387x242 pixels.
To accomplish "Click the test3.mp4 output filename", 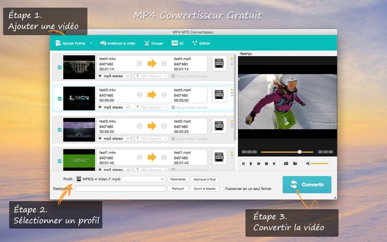I will pos(182,90).
